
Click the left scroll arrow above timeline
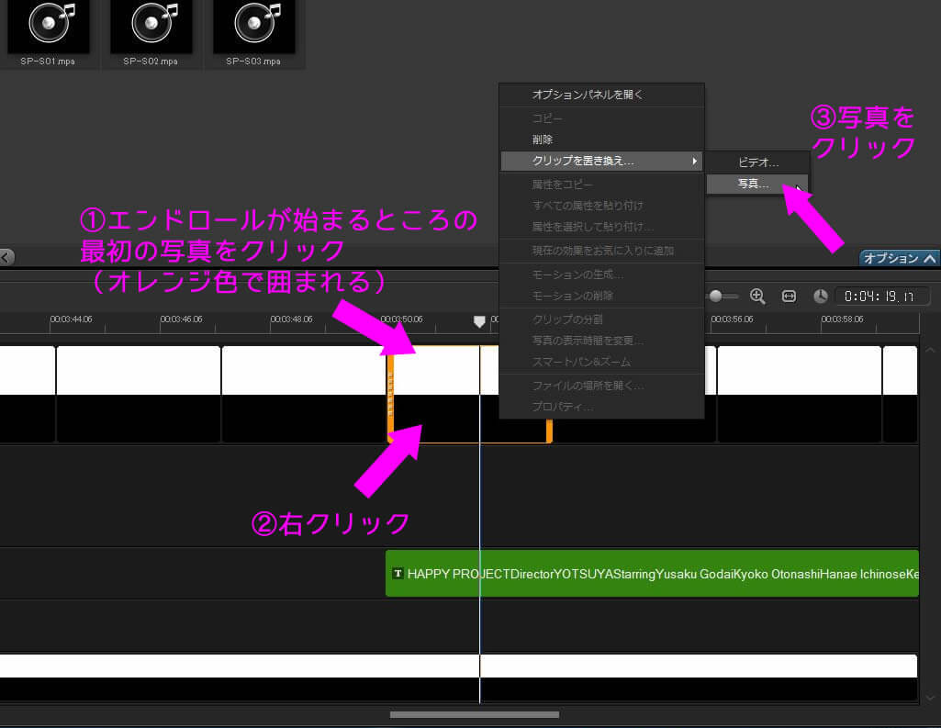click(x=6, y=257)
